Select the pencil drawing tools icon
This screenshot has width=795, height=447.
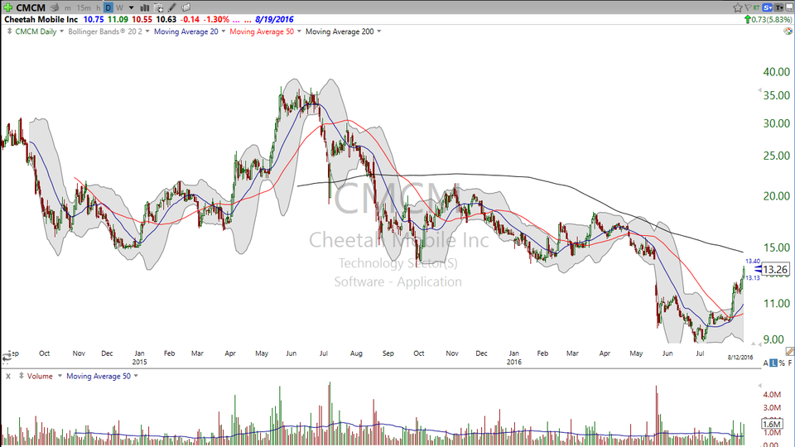point(172,7)
